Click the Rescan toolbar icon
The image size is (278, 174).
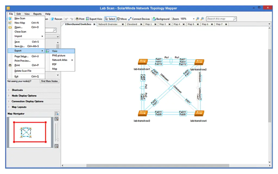point(52,19)
